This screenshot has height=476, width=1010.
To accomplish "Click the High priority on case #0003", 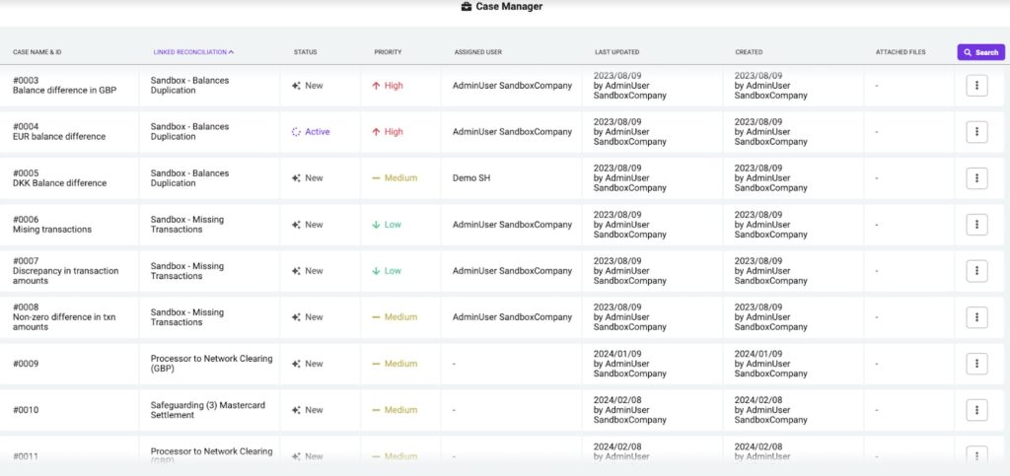I will [x=393, y=86].
